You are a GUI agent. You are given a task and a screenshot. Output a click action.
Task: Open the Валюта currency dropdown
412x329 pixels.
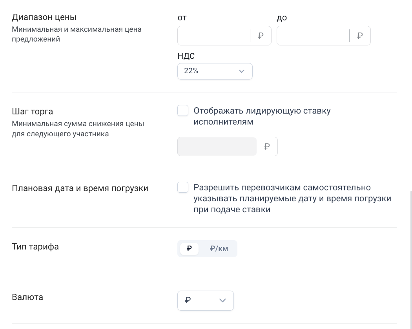[206, 300]
